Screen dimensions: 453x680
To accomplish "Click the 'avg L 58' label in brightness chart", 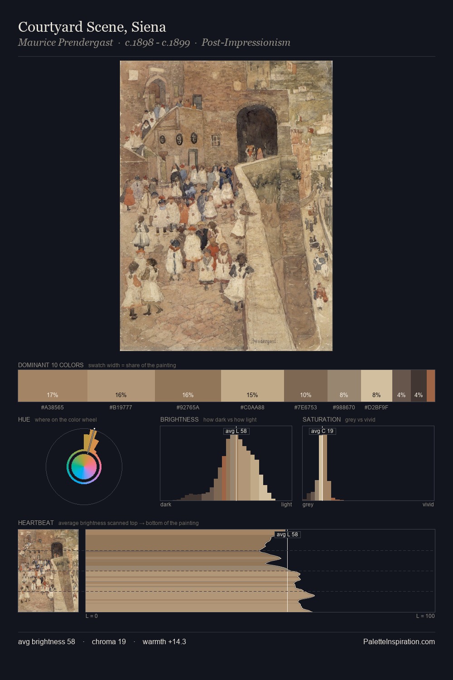I will (236, 431).
